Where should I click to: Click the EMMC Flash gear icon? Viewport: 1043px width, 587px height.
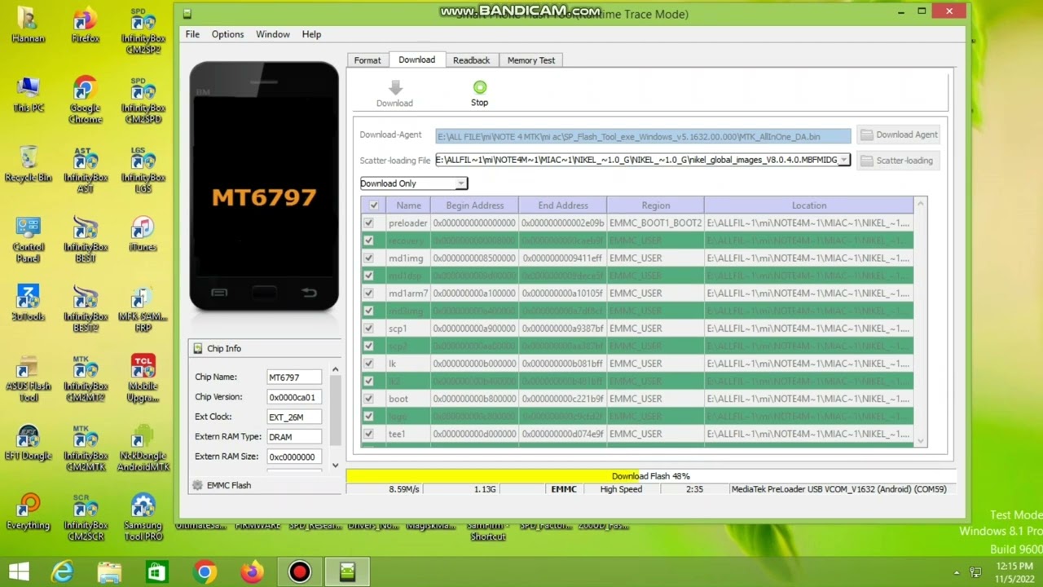tap(197, 485)
